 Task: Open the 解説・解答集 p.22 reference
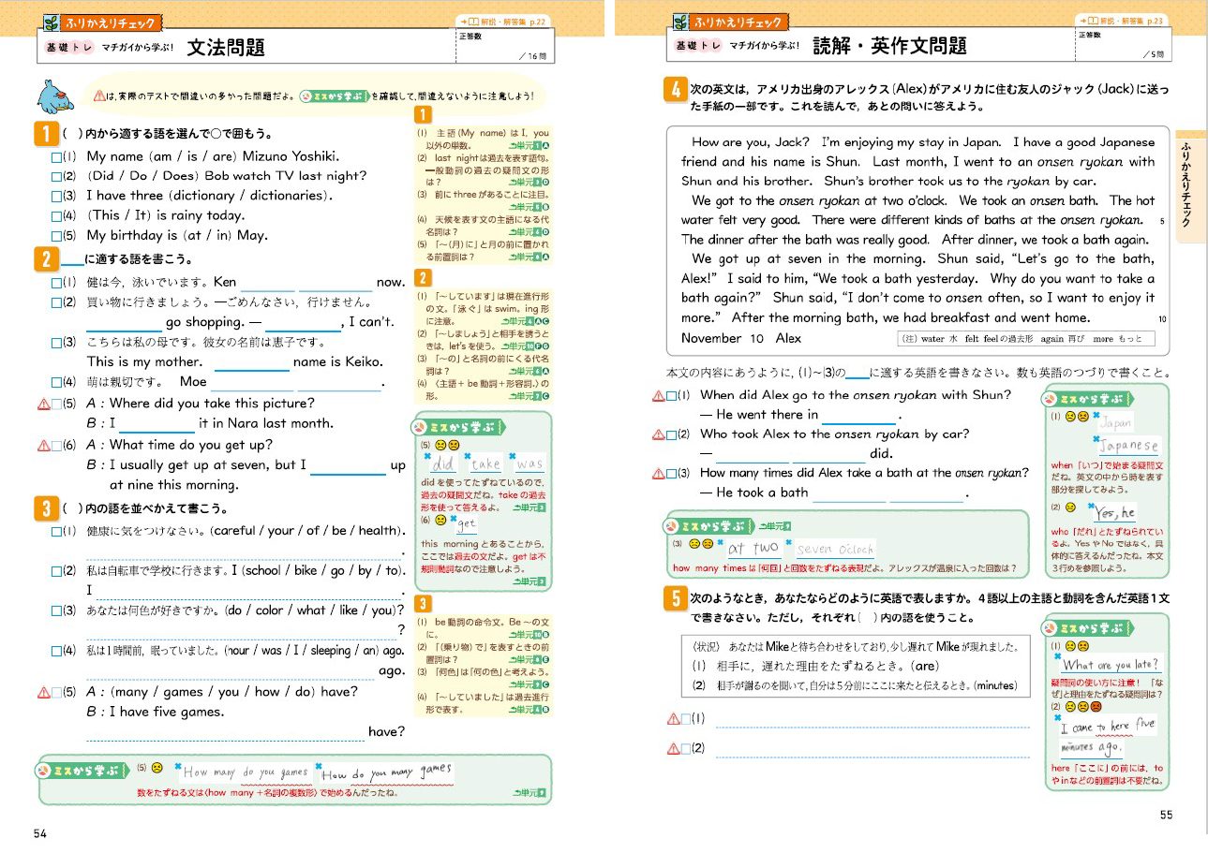point(505,22)
